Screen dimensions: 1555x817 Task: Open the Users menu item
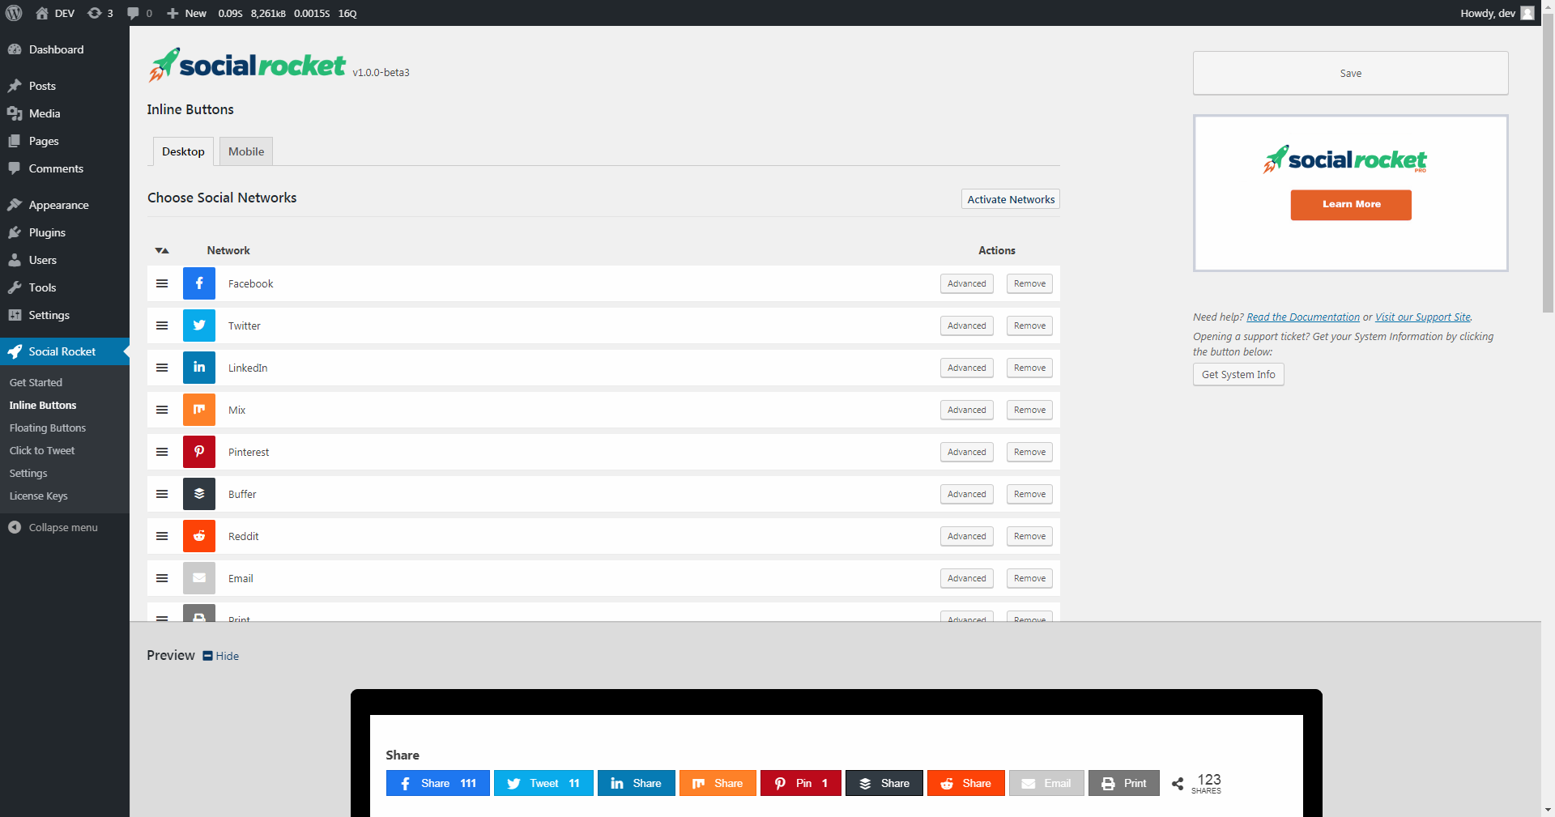coord(65,260)
